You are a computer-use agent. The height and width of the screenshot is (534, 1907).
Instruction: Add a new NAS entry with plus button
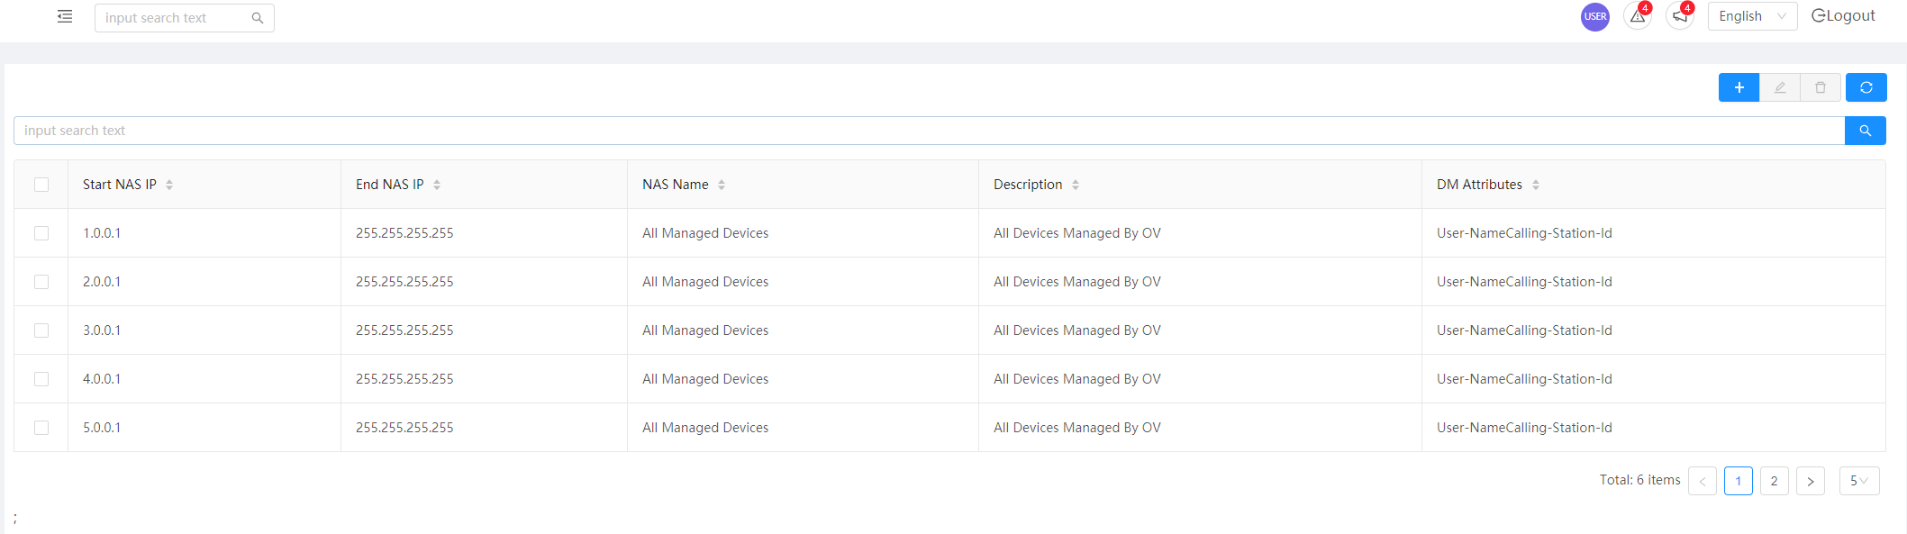1739,87
